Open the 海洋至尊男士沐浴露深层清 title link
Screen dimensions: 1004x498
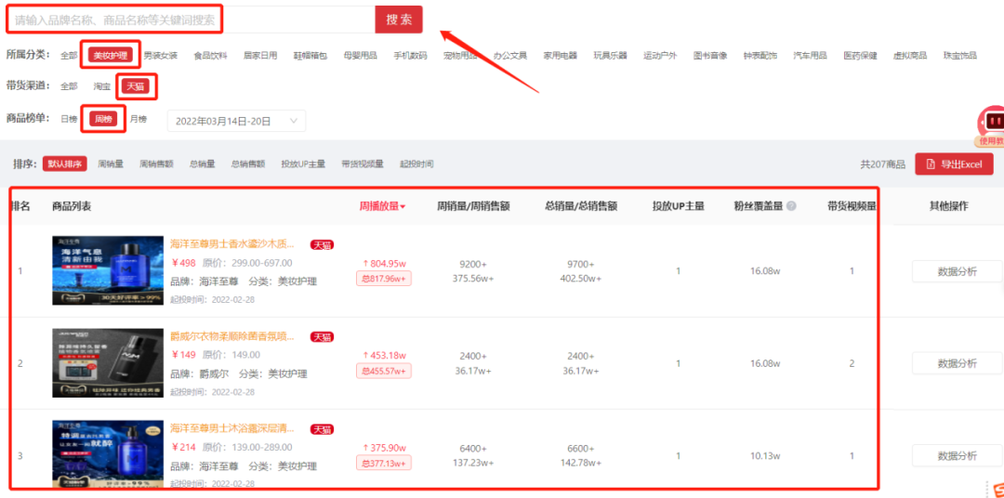(233, 427)
